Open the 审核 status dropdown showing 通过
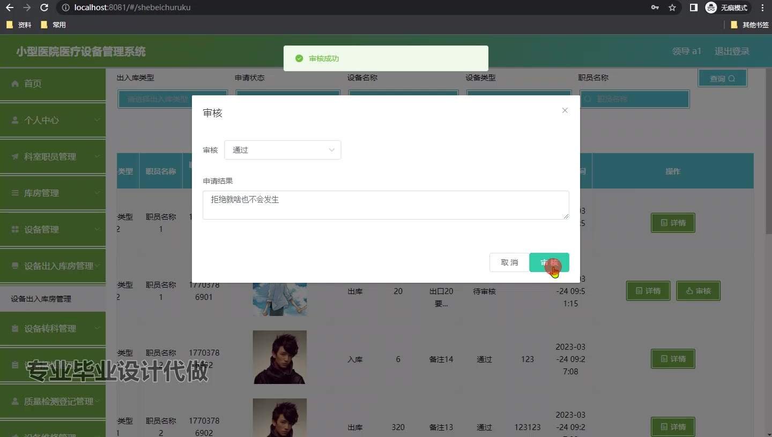Viewport: 772px width, 437px height. coord(283,150)
